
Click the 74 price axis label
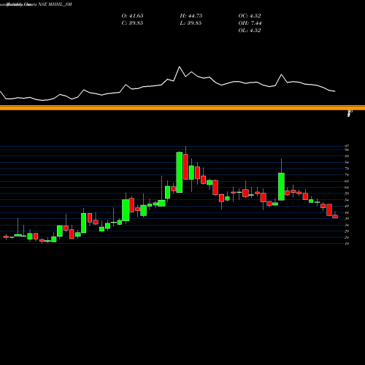tap(347, 175)
